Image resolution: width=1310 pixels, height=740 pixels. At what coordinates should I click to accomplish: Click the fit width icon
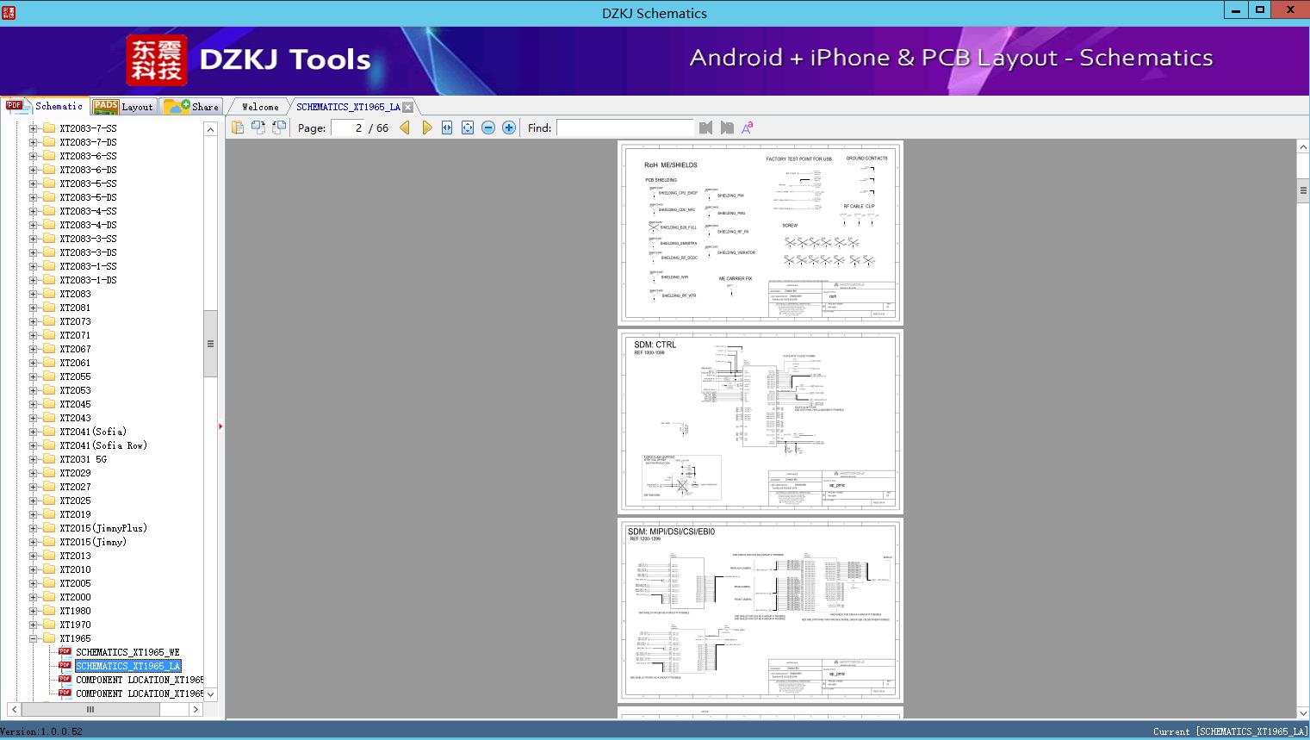click(447, 127)
